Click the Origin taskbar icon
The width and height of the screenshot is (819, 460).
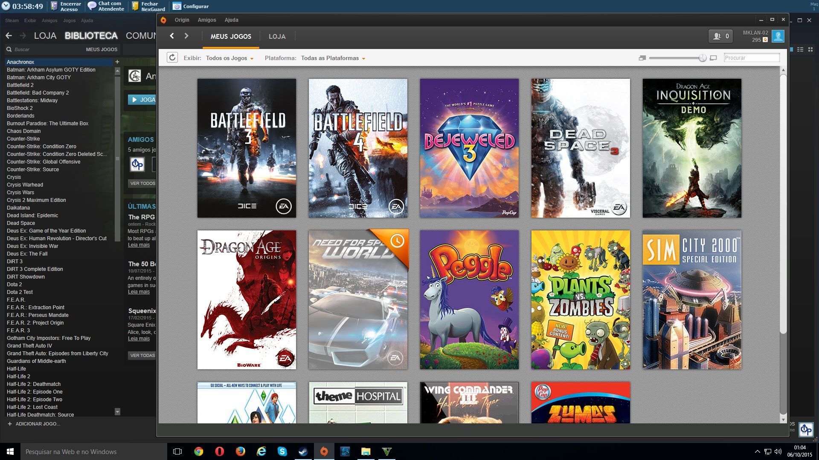tap(324, 451)
